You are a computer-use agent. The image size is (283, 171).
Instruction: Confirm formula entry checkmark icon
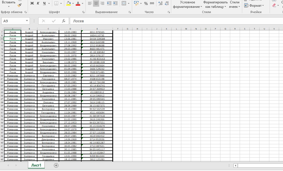(54, 21)
